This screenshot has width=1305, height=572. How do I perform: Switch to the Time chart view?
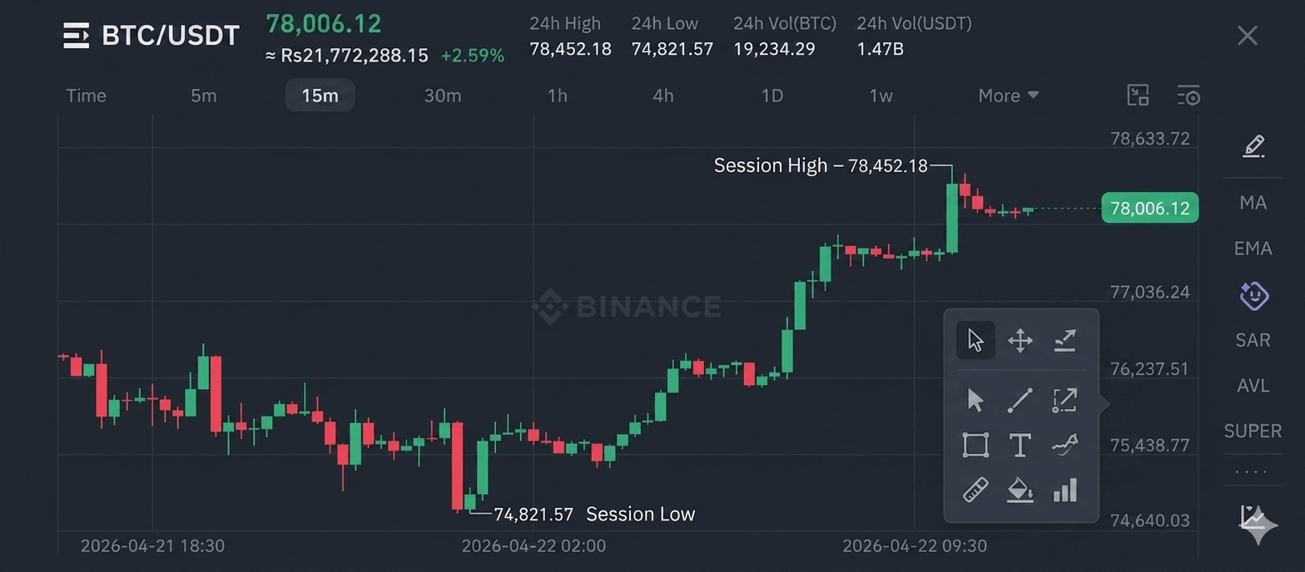pyautogui.click(x=86, y=96)
